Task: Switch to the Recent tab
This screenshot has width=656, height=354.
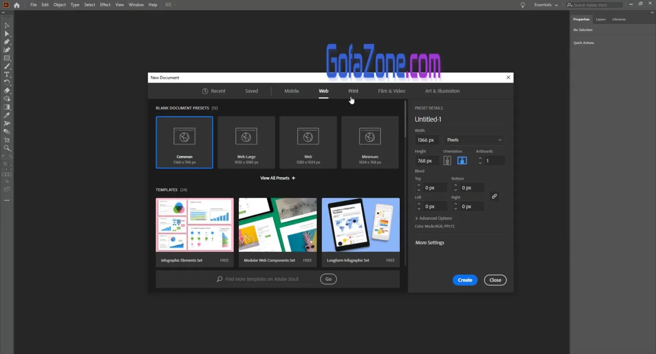Action: click(214, 91)
